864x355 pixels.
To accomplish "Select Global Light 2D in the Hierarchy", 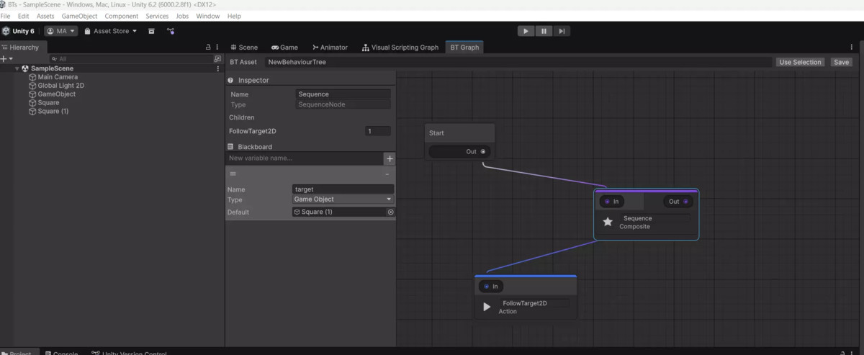I will [61, 86].
